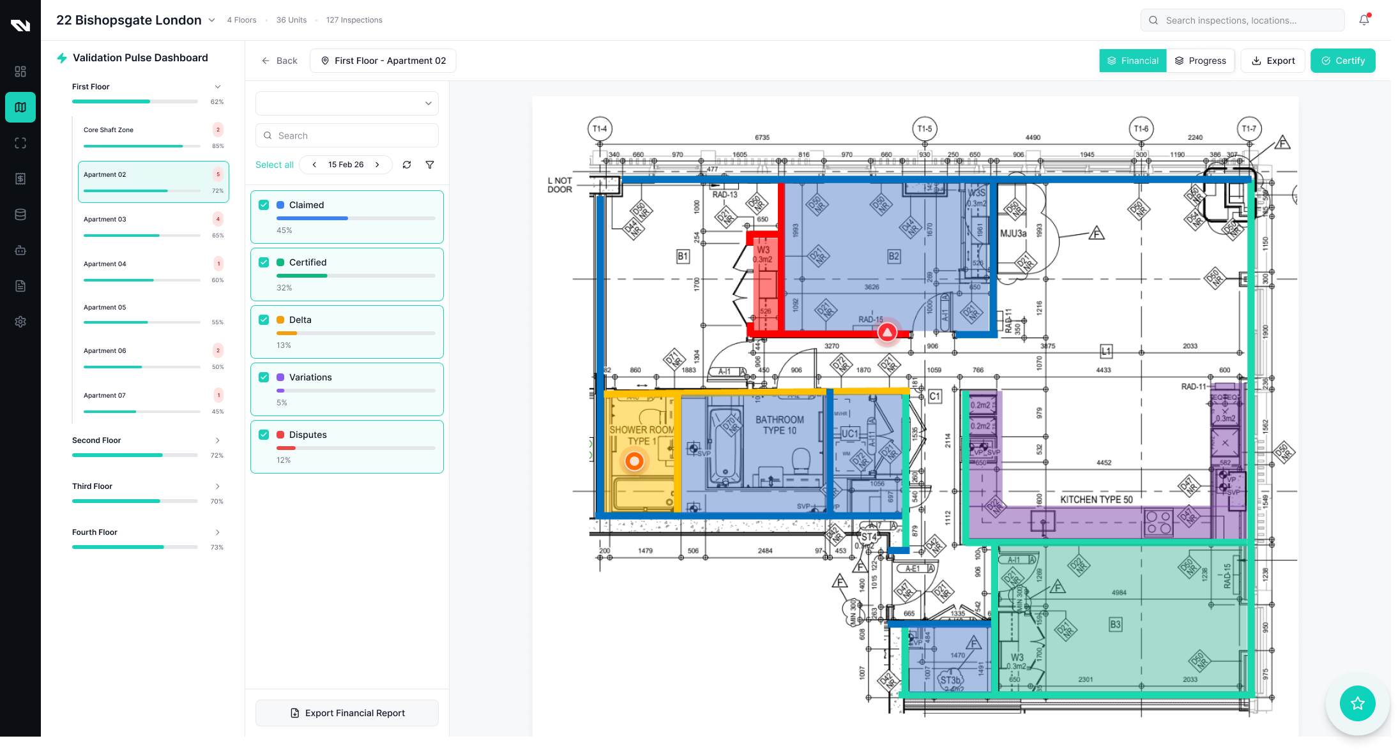Viewport: 1398px width, 750px height.
Task: Open the dashboard grid icon in the sidebar
Action: coord(20,71)
